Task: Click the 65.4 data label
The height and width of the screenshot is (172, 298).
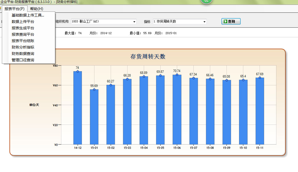Action: (243, 76)
